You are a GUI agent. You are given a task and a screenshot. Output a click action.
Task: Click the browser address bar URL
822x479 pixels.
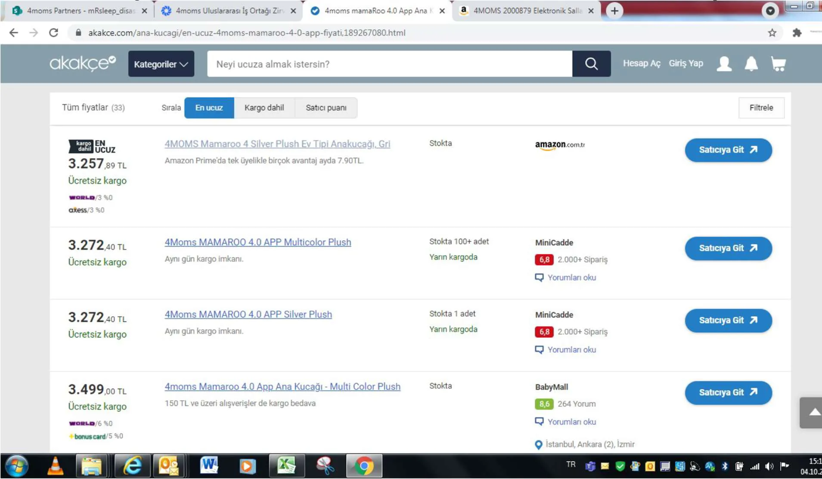pos(247,33)
